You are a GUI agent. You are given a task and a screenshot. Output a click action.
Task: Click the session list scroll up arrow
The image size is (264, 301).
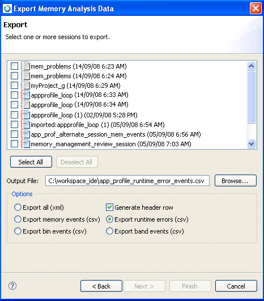point(251,66)
